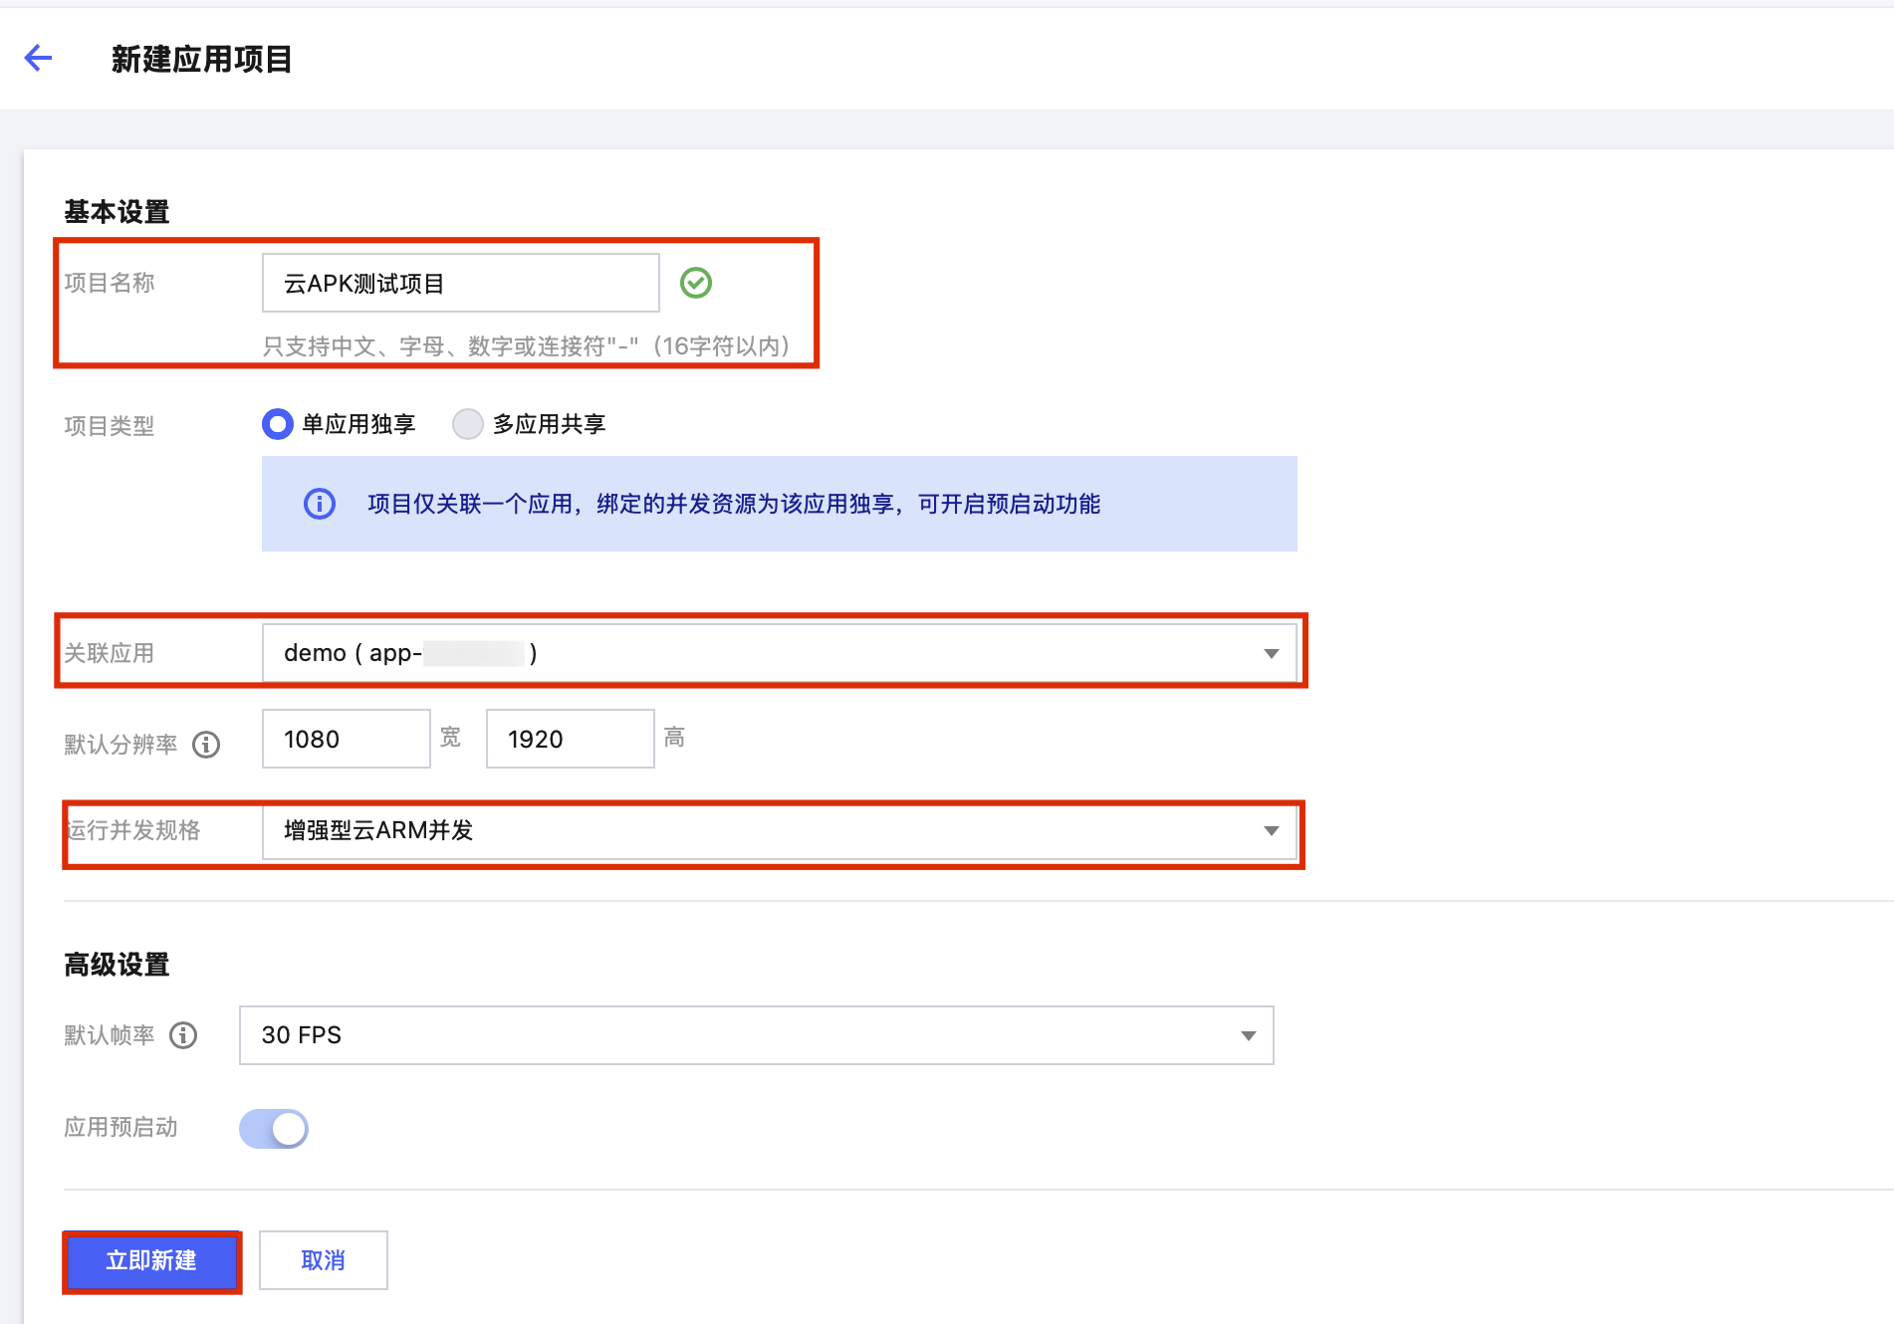The height and width of the screenshot is (1324, 1894).
Task: Select 多应用共享 radio option
Action: click(468, 425)
